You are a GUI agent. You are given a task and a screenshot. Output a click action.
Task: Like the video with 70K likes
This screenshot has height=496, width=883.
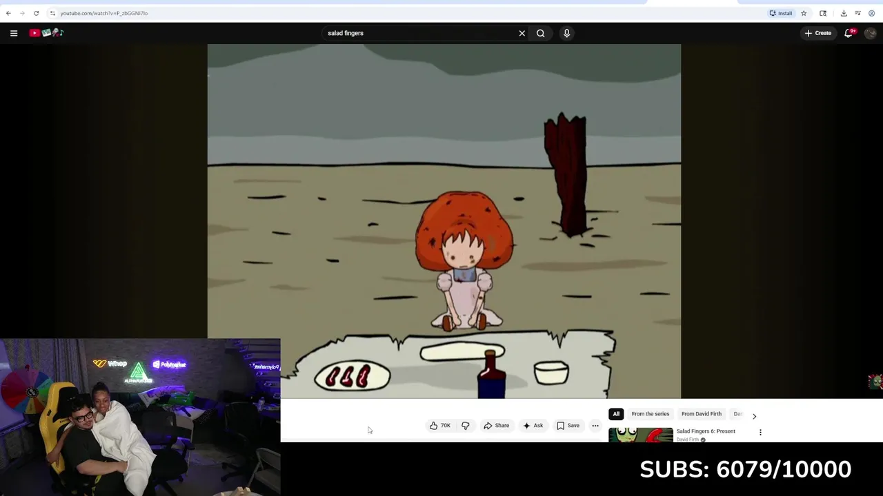pyautogui.click(x=440, y=426)
